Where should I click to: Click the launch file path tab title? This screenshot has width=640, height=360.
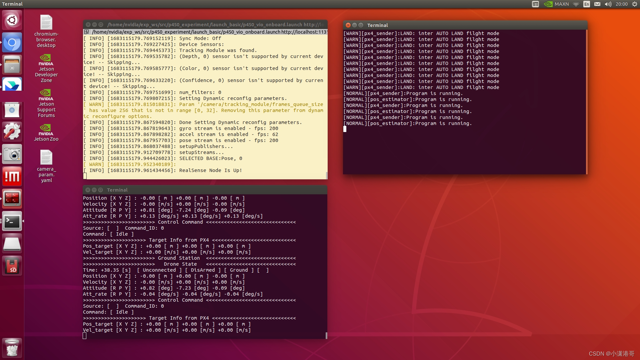(x=209, y=32)
